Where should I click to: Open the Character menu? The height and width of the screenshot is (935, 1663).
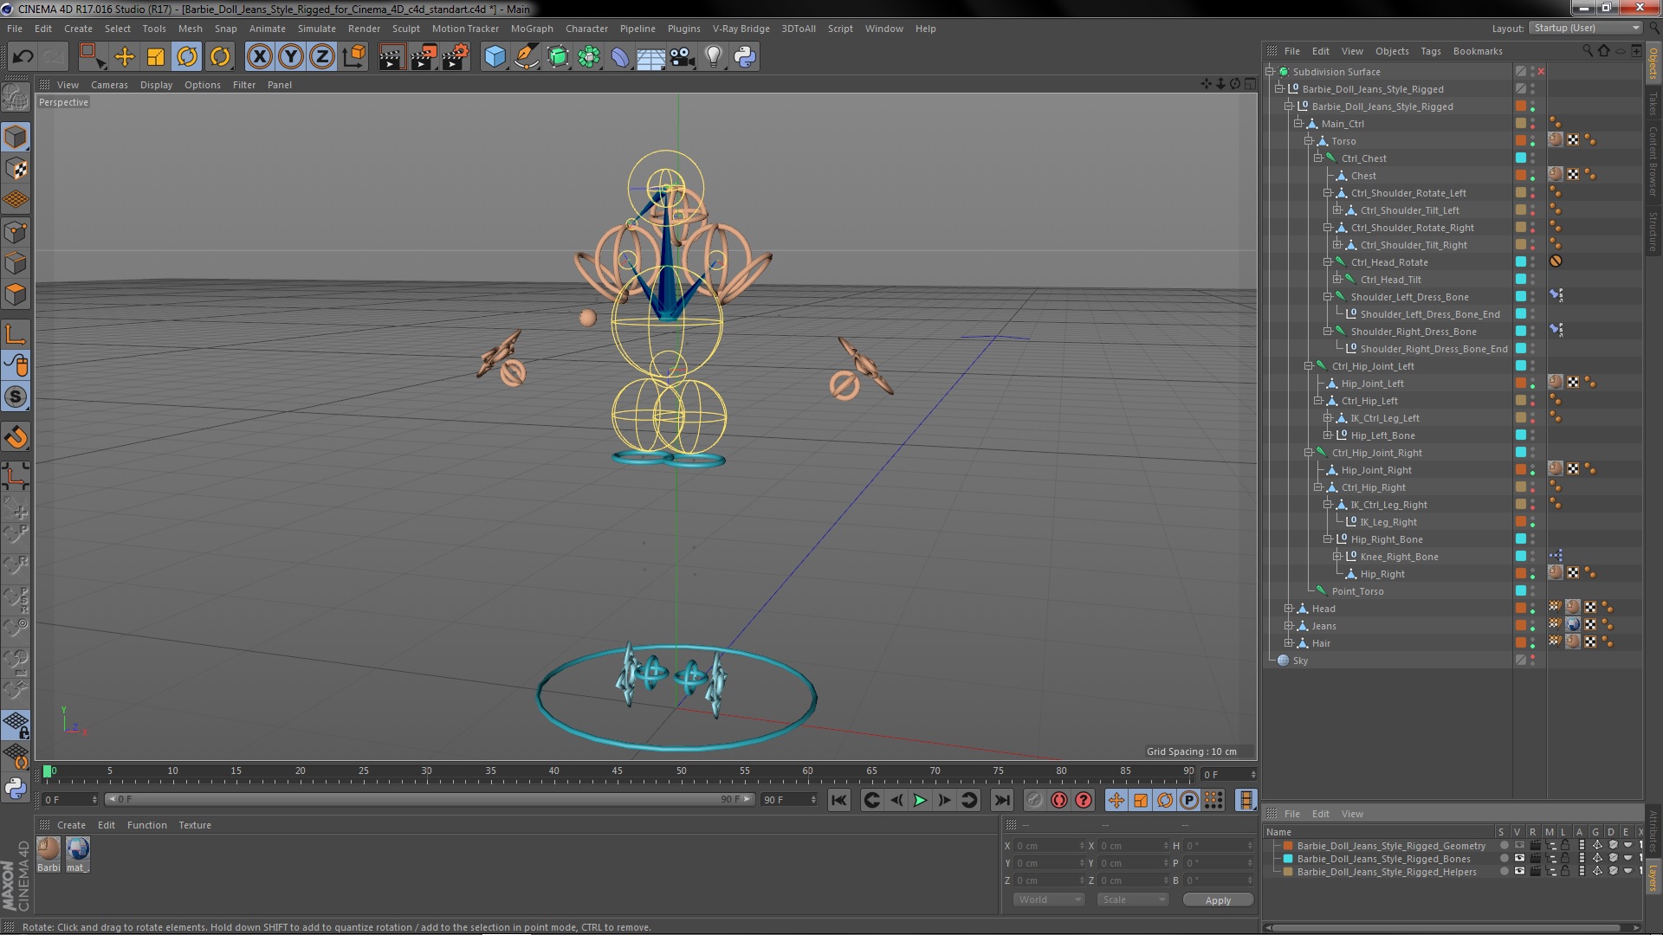click(586, 29)
